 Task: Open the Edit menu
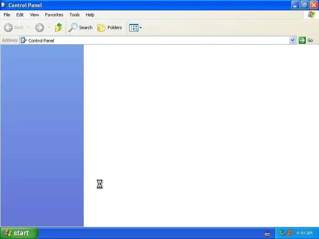[20, 15]
